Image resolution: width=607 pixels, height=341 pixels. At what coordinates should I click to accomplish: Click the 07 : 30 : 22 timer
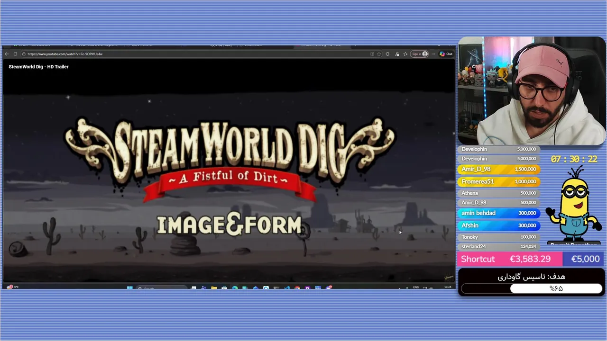pyautogui.click(x=574, y=159)
